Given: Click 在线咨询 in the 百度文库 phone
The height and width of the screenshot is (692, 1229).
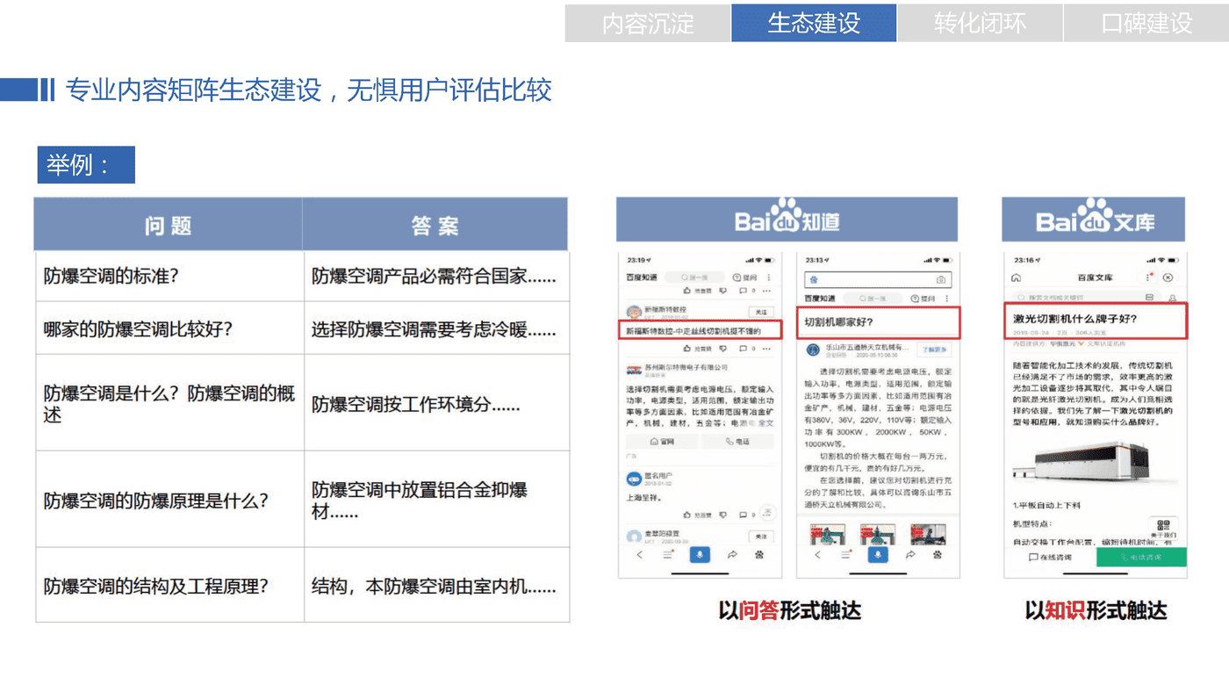Looking at the screenshot, I should click(x=1052, y=558).
